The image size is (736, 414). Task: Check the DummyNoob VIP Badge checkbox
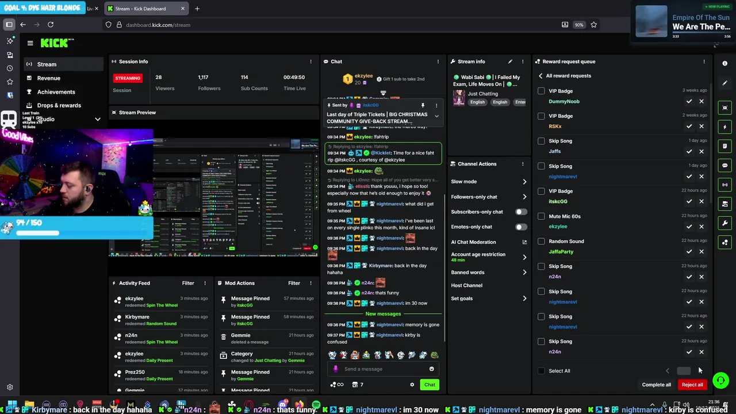pyautogui.click(x=541, y=91)
